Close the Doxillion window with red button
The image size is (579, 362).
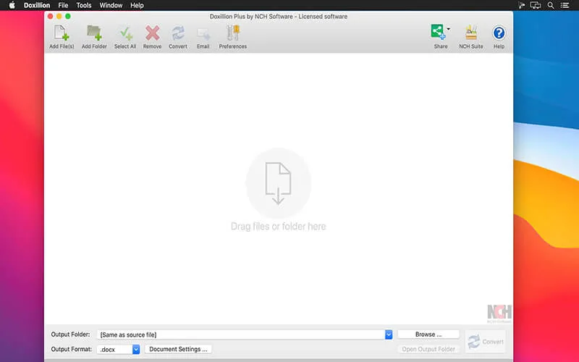50,16
